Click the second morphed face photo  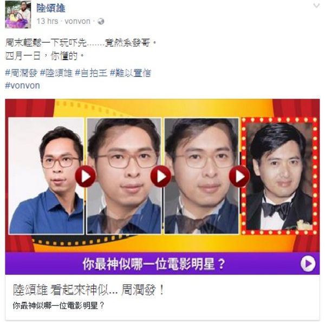pos(201,176)
